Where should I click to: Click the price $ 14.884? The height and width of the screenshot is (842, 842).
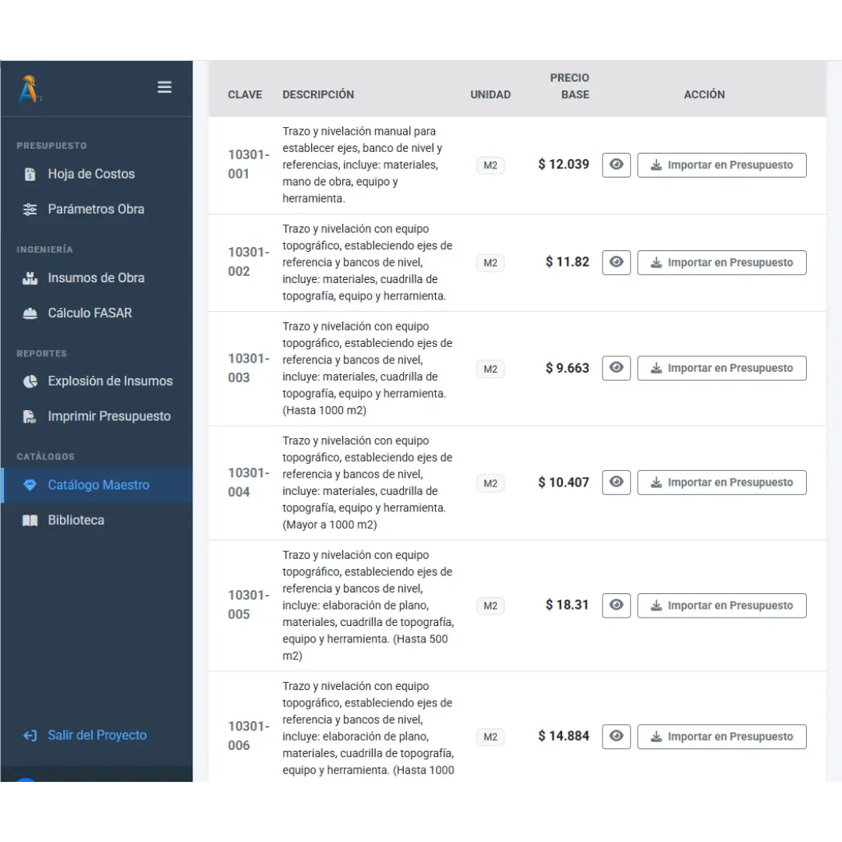click(x=564, y=736)
